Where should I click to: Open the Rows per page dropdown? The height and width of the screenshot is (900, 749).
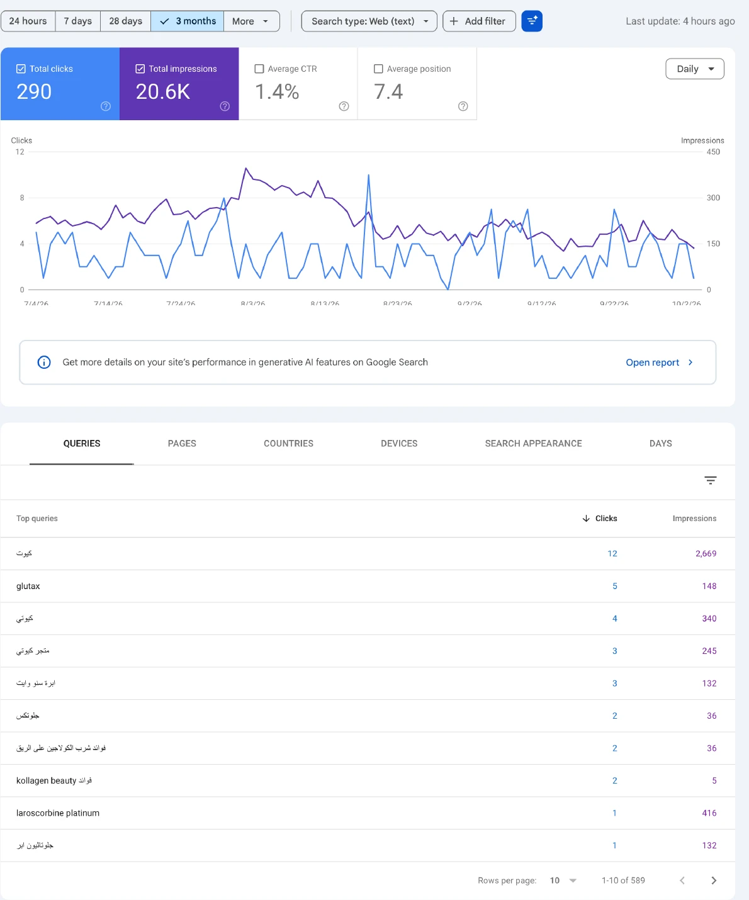[x=563, y=880]
